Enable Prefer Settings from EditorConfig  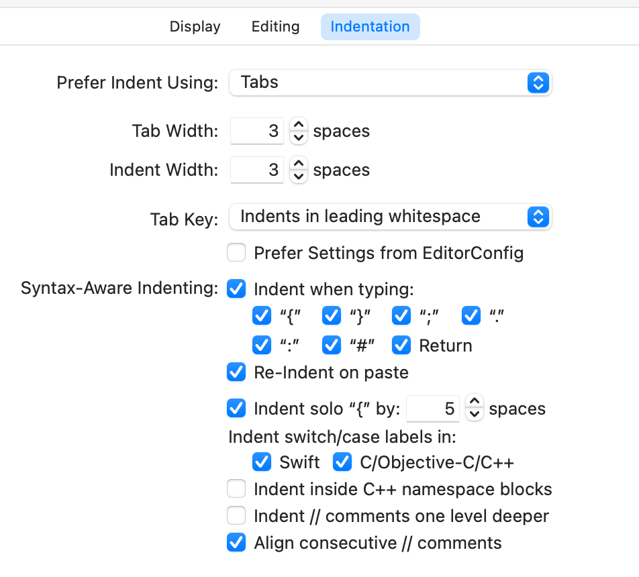pos(236,253)
